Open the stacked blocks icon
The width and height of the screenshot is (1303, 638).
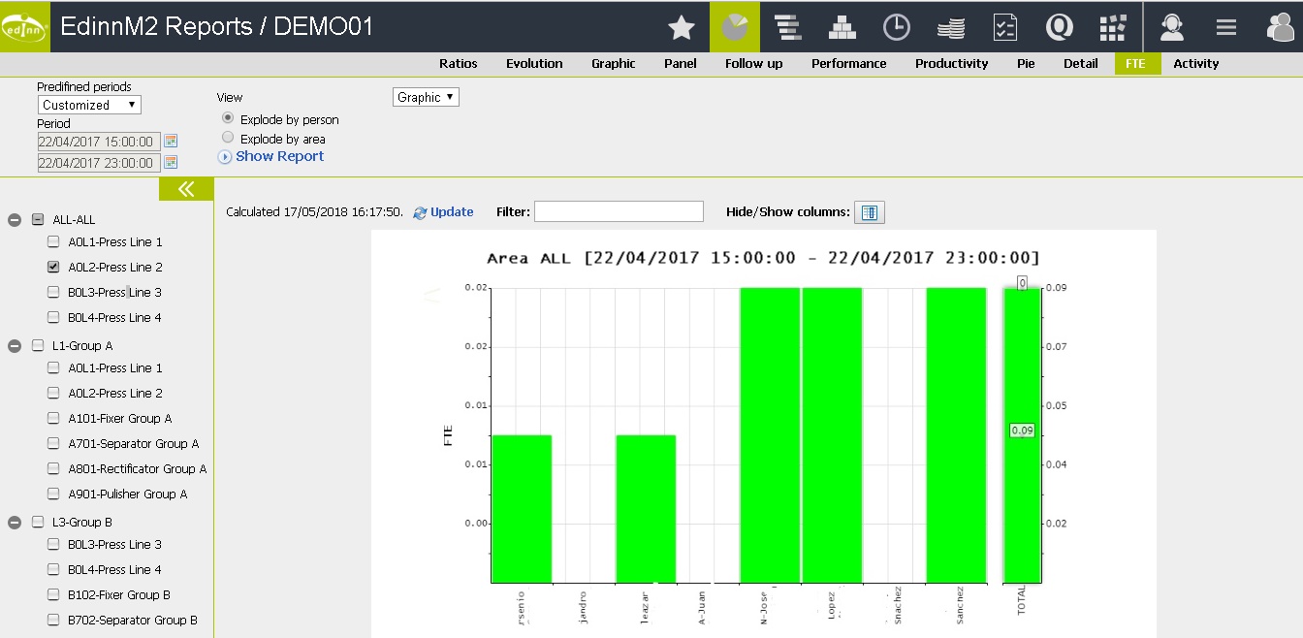842,27
